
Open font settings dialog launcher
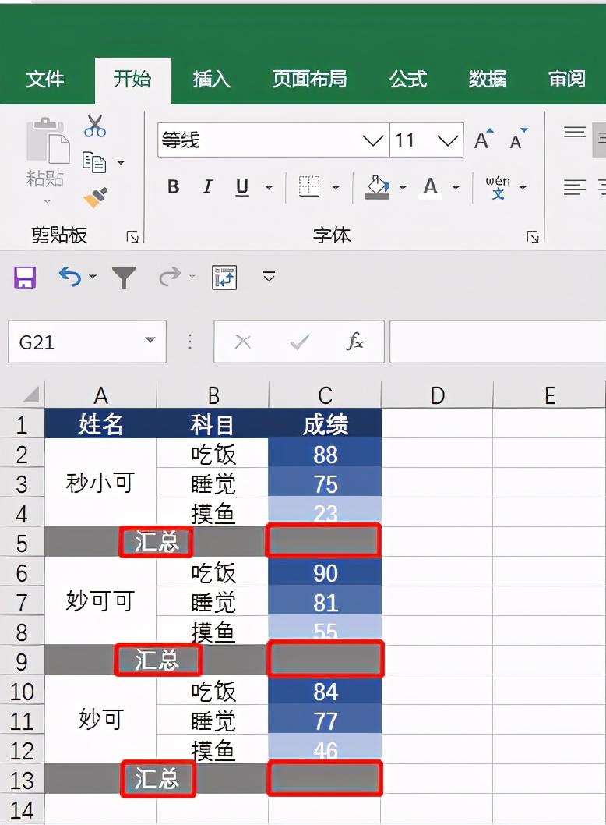pos(533,237)
